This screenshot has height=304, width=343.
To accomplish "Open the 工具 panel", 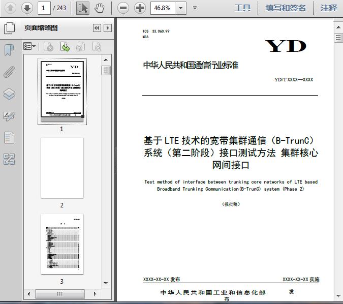I will [x=242, y=8].
